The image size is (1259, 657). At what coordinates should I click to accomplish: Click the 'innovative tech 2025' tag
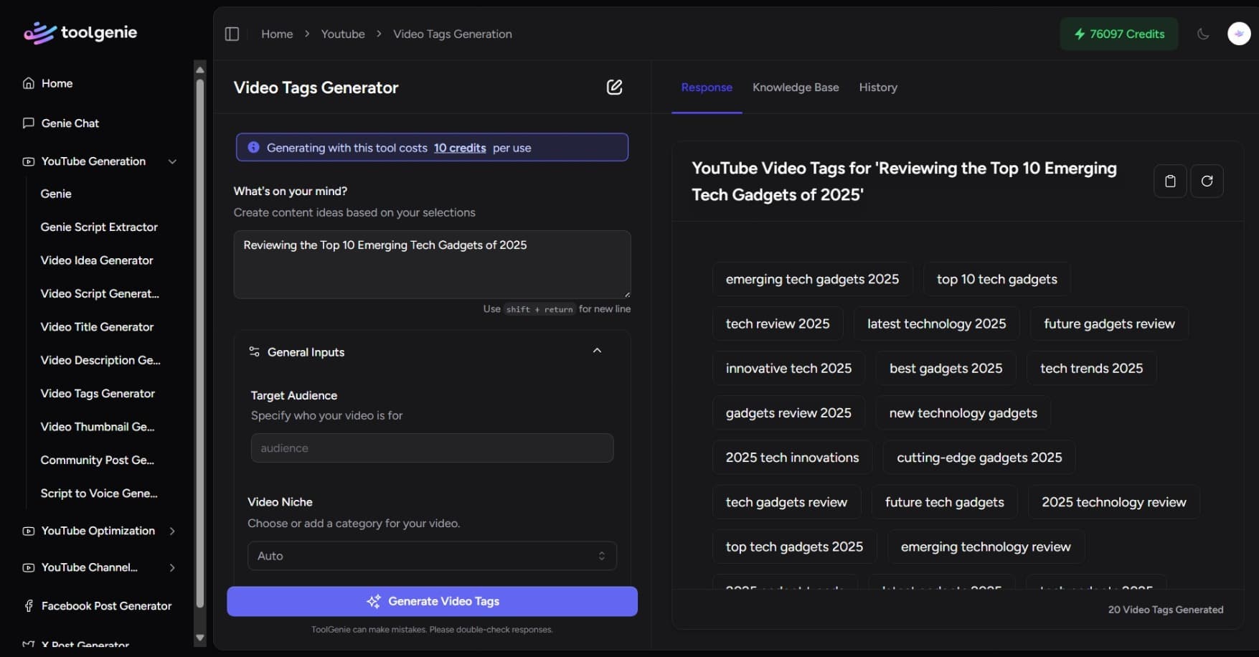788,368
